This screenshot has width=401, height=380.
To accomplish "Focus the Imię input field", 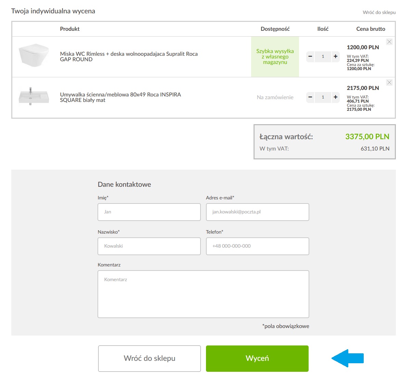I will pos(149,212).
